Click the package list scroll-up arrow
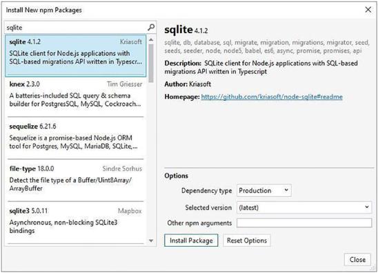Image resolution: width=378 pixels, height=273 pixels. (151, 39)
